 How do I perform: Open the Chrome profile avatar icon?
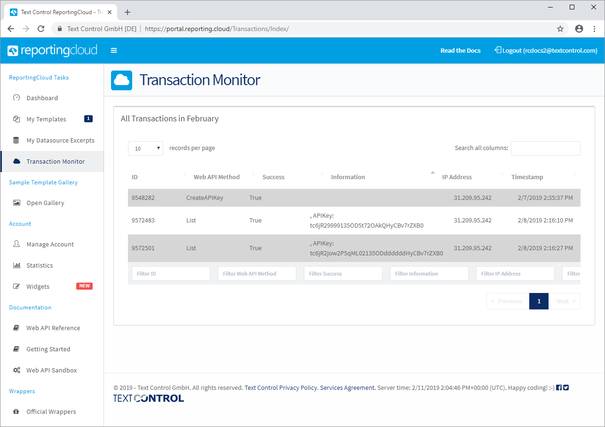pos(579,29)
